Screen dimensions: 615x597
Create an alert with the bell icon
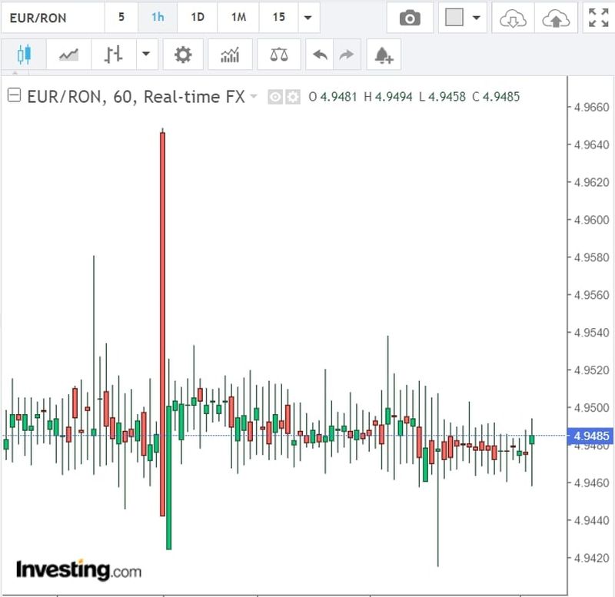(383, 55)
